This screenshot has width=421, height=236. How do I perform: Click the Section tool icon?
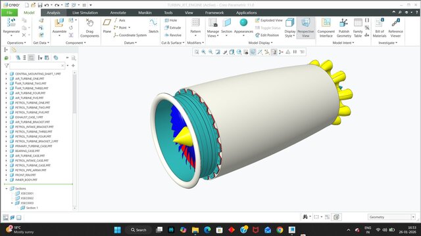[x=226, y=23]
